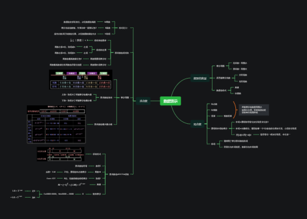The width and height of the screenshot is (307, 219).
Task: Select the inequality node ½ ≤ |尾数| < 1
Action: pyautogui.click(x=79, y=40)
